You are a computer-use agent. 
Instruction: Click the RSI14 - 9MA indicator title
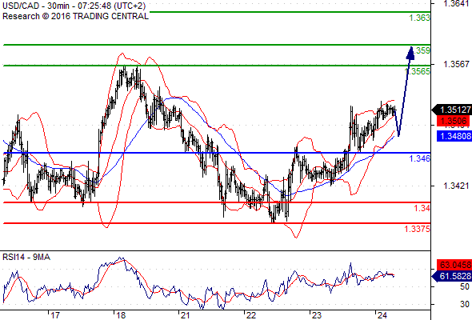click(x=26, y=257)
